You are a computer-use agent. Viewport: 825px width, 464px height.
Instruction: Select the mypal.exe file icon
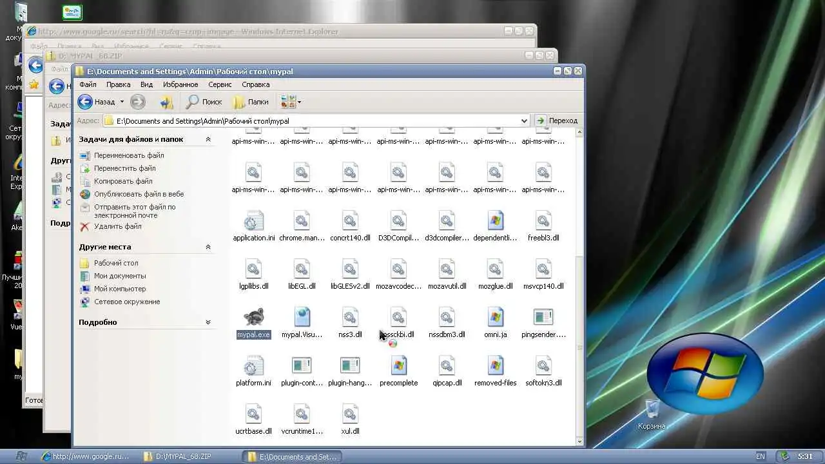click(253, 316)
